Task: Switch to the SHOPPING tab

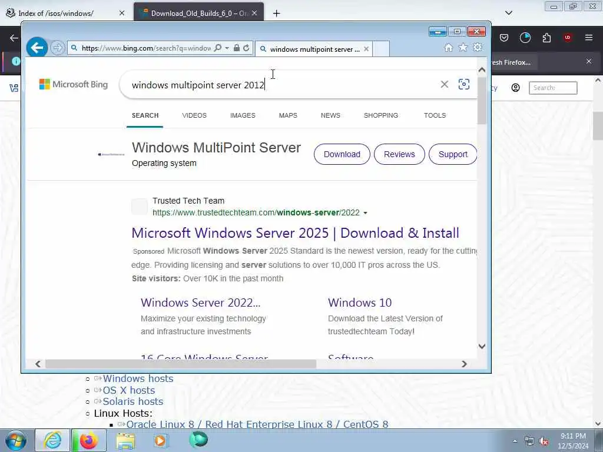Action: pos(381,115)
